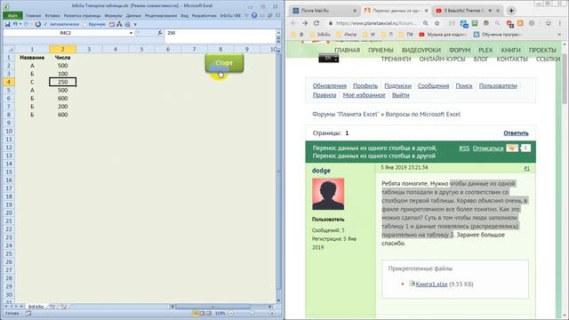Viewport: 569px width, 320px height.
Task: Click the Excel zoom slider handle
Action: [252, 313]
